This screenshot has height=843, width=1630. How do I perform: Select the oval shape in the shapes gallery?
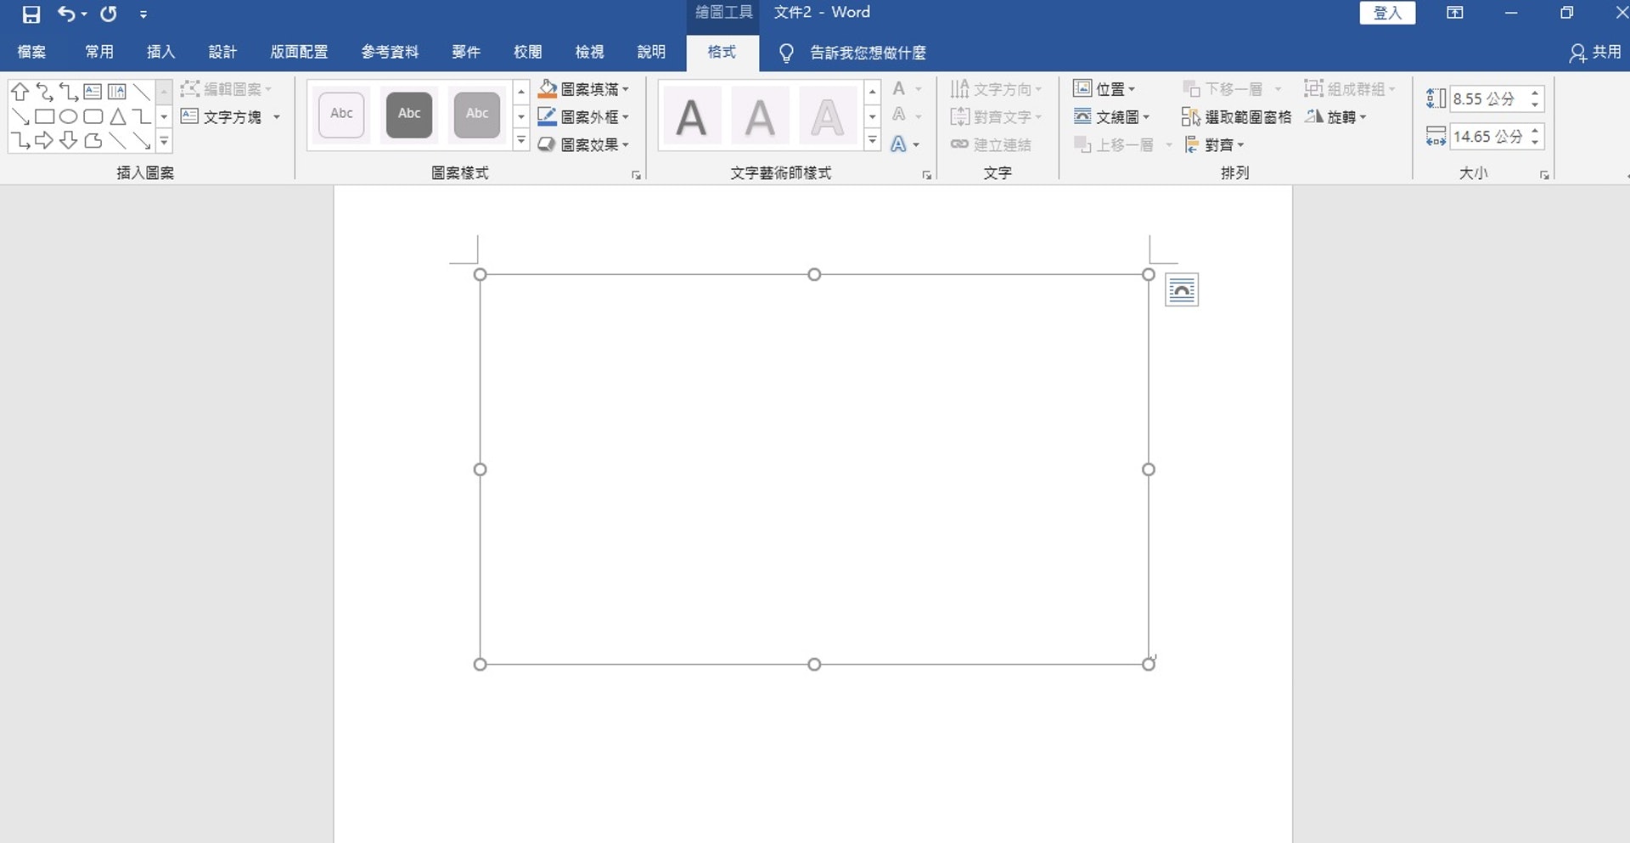[x=69, y=116]
